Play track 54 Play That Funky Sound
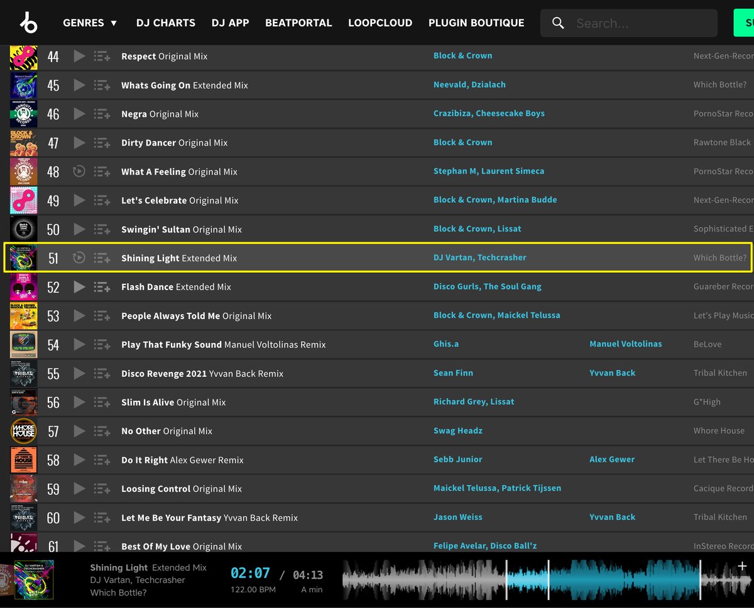754x608 pixels. (x=79, y=344)
